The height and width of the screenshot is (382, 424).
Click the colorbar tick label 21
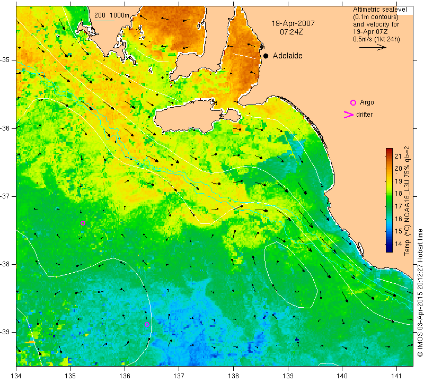[399, 156]
